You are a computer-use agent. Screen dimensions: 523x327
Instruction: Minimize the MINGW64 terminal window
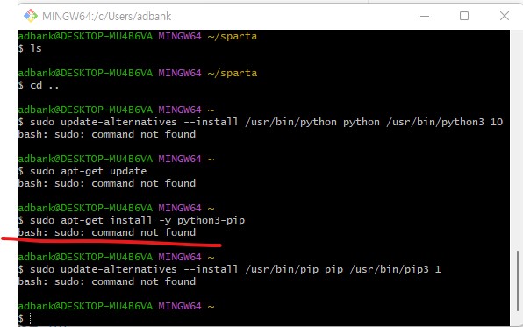(x=425, y=16)
